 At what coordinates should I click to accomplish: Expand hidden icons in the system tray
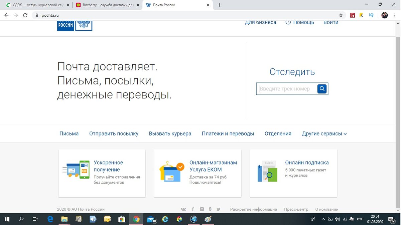point(323,219)
